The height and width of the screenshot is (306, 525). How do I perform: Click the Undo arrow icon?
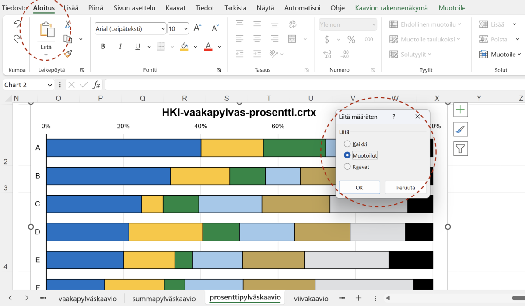pyautogui.click(x=17, y=24)
